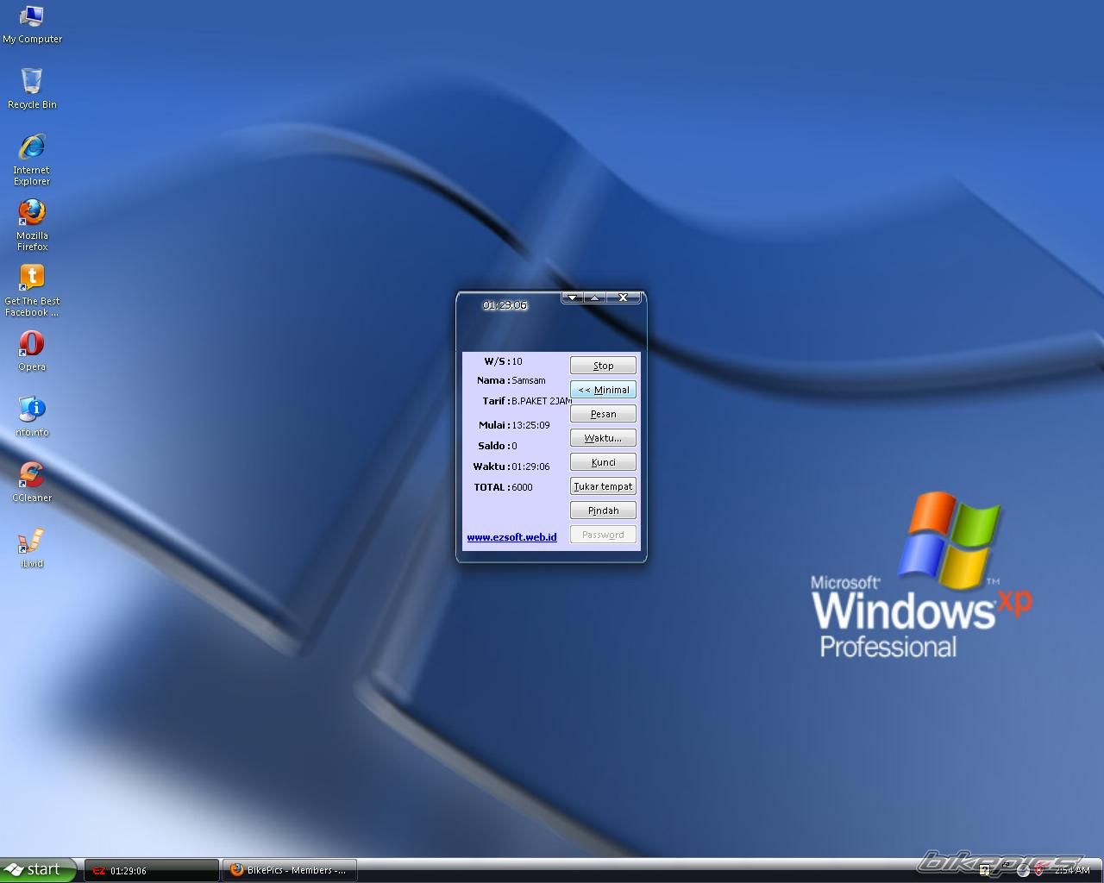Open the Recycle Bin icon
The height and width of the screenshot is (883, 1104).
[32, 83]
